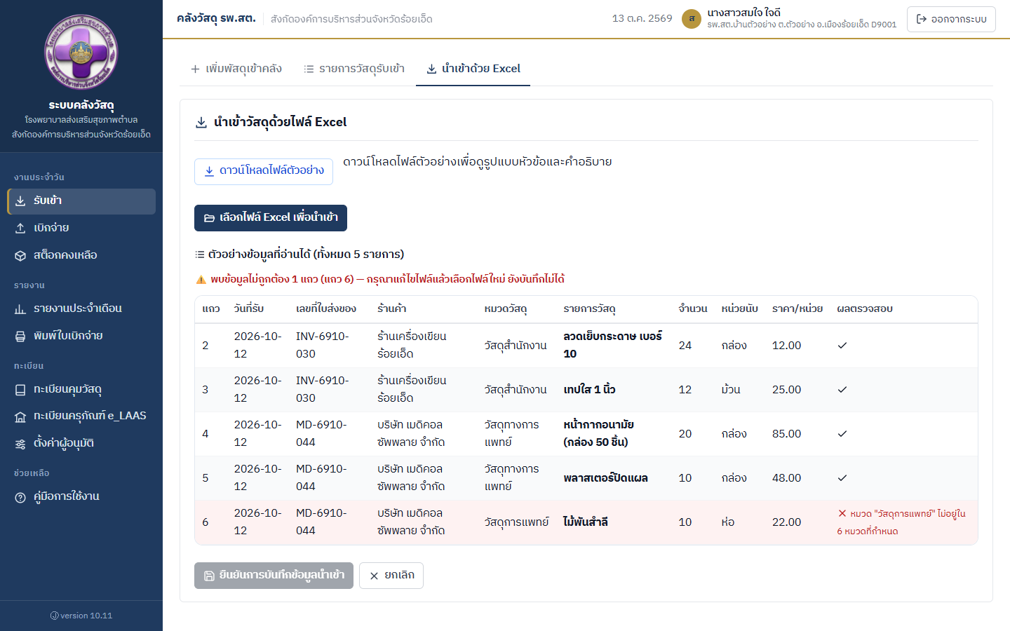
Task: Click เลือกไฟล์ Excel เพื่อนำเข้า button
Action: click(271, 218)
